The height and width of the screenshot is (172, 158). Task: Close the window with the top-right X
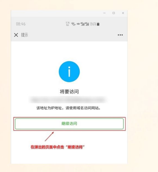click(x=123, y=13)
